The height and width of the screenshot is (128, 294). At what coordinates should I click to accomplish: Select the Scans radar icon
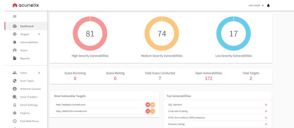coord(14,50)
